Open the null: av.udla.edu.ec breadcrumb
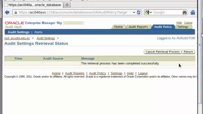The width and height of the screenshot is (203, 114). coord(17,38)
